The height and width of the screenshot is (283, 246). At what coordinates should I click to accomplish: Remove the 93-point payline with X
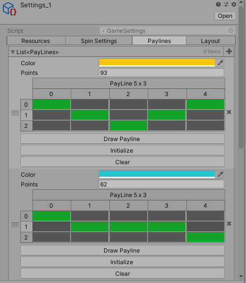click(229, 112)
